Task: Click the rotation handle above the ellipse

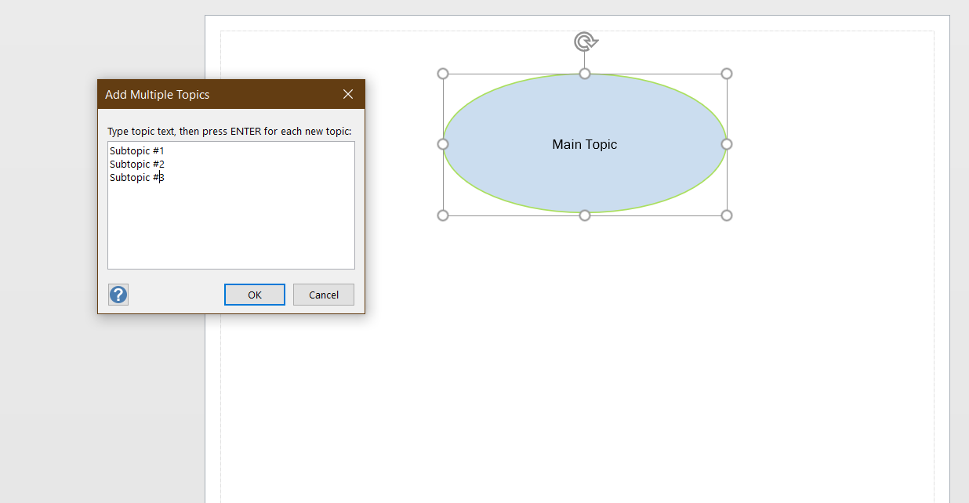Action: (x=585, y=42)
